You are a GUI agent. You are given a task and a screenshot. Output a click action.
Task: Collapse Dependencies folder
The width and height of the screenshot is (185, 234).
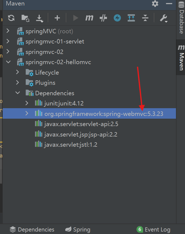click(x=18, y=93)
